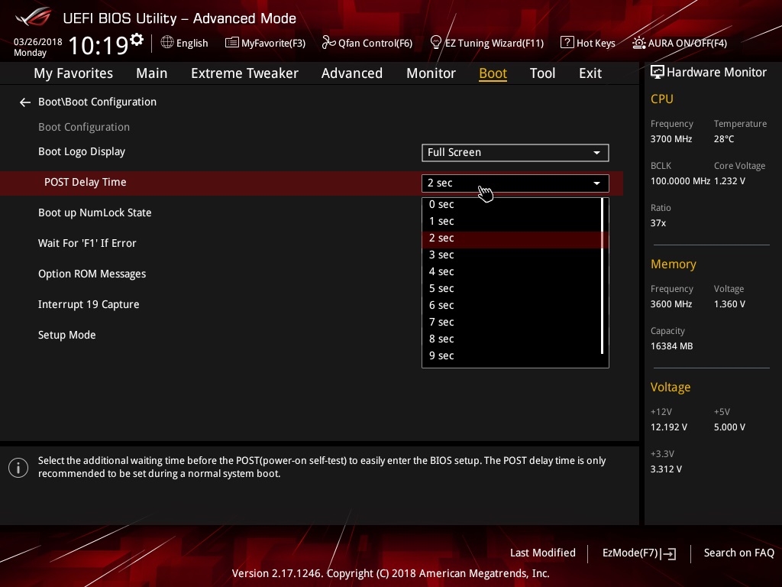
Task: Click CPU frequency value 3700 MHz
Action: 671,139
